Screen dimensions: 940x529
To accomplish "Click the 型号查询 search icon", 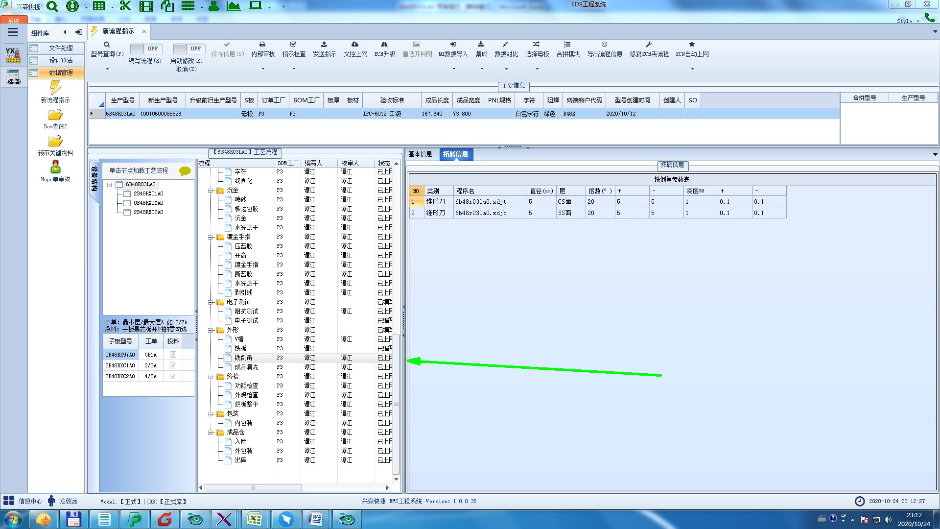I will click(107, 45).
